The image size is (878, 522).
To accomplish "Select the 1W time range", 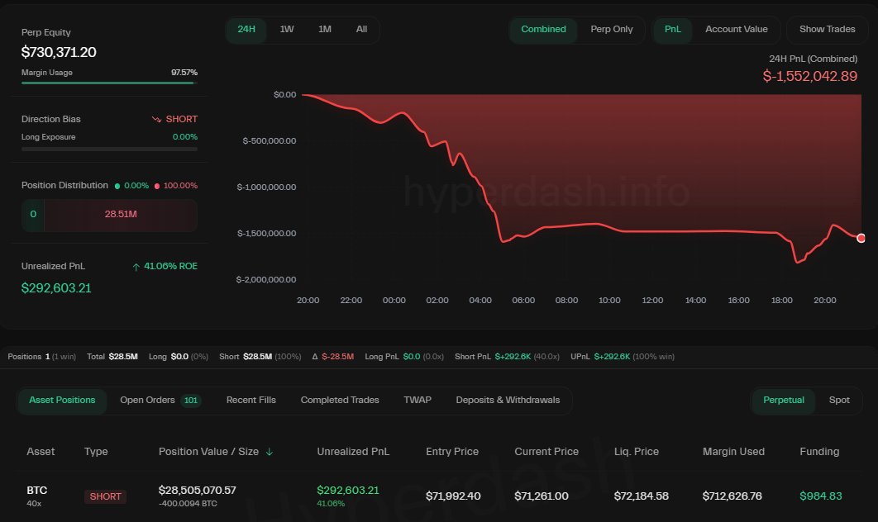I will (287, 30).
